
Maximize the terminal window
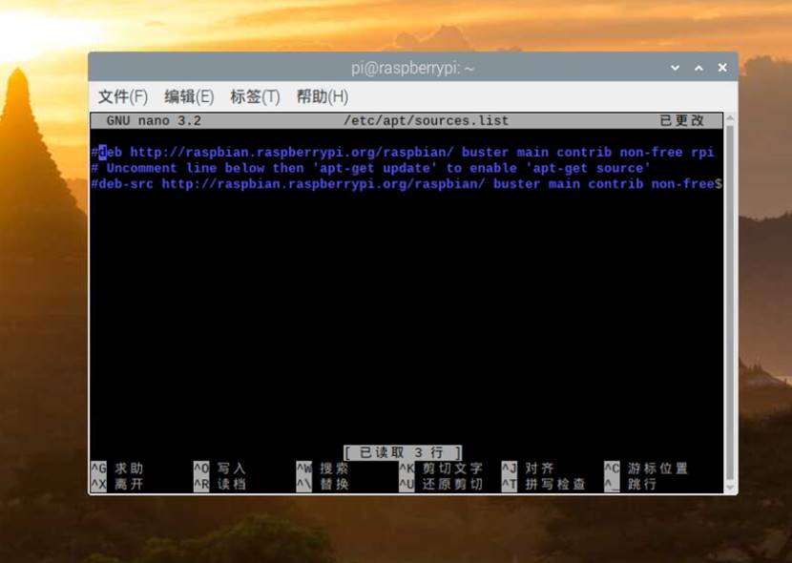(699, 68)
